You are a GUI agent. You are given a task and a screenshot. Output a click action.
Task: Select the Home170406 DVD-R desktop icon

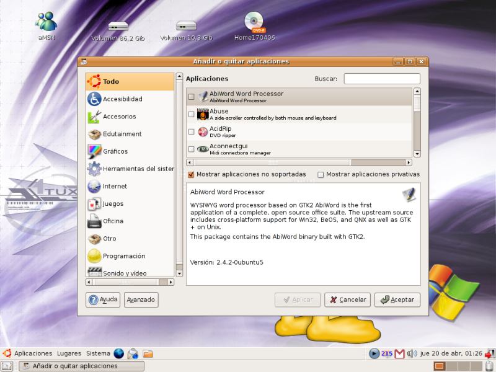(254, 26)
